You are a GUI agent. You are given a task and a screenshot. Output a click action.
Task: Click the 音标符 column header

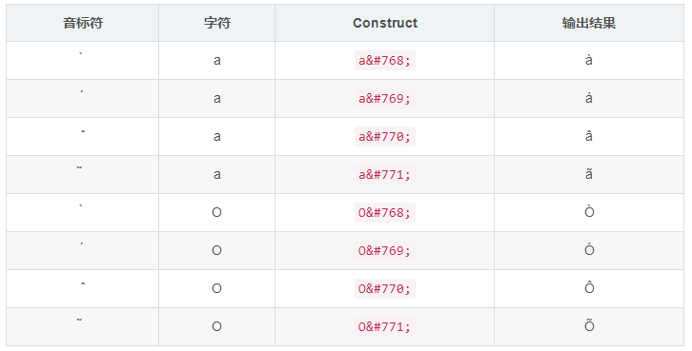pos(83,23)
